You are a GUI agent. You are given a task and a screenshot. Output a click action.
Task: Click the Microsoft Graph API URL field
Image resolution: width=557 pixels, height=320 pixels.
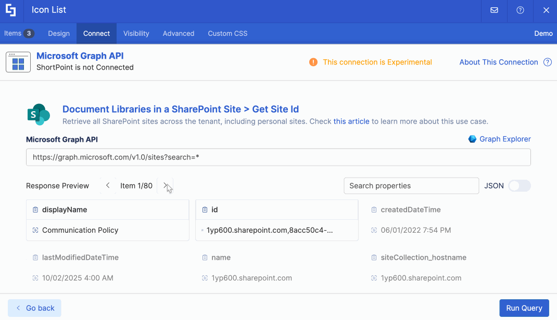click(278, 157)
